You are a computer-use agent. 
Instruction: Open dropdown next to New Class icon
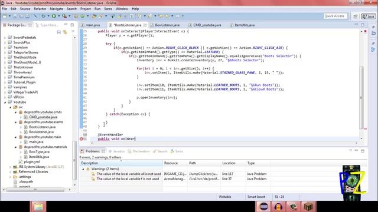(x=87, y=16)
